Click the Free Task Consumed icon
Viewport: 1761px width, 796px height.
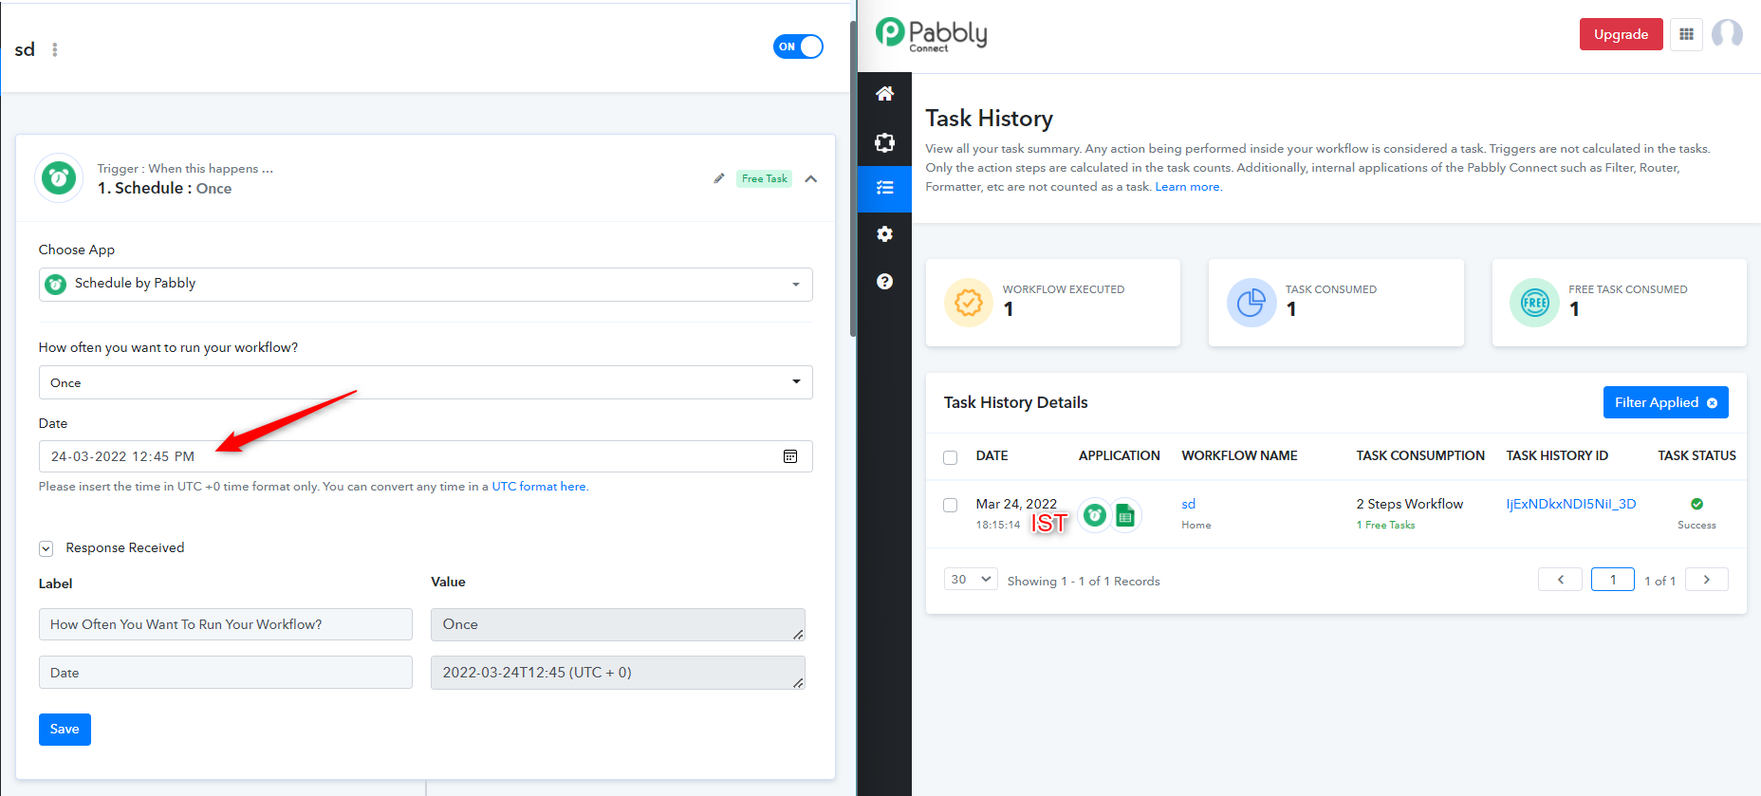pyautogui.click(x=1534, y=303)
